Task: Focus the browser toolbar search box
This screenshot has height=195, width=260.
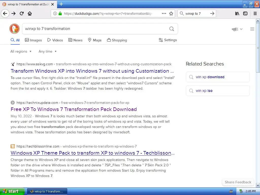Action: [197, 14]
